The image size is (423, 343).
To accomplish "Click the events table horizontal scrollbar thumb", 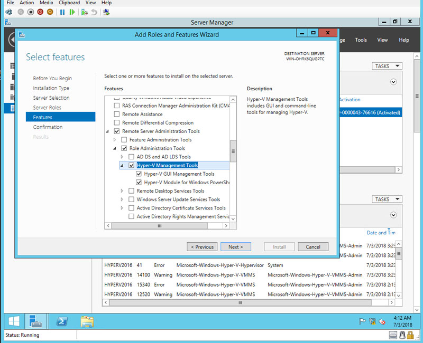I will click(240, 302).
